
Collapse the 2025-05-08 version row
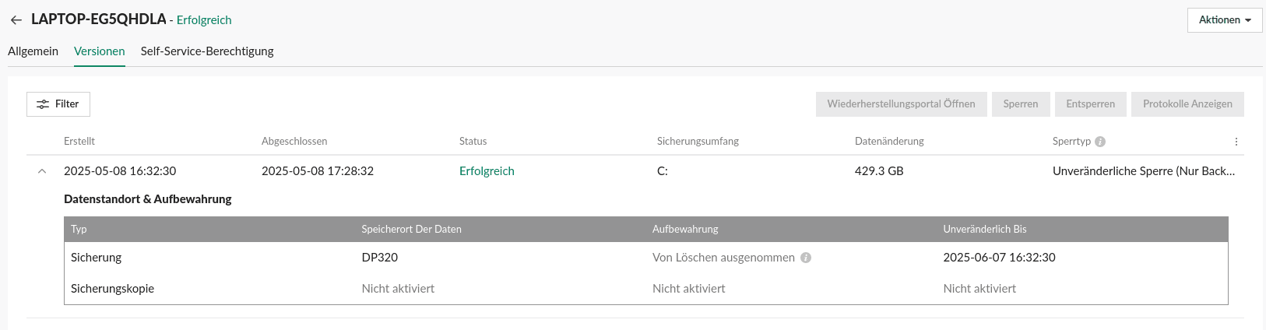(x=42, y=171)
